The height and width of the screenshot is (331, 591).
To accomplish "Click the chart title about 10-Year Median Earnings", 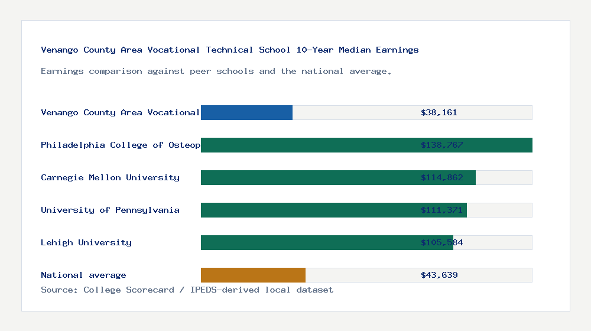I will [229, 50].
